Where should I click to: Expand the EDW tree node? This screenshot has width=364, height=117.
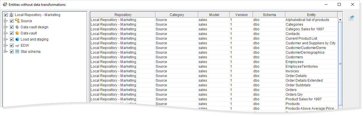click(x=5, y=46)
